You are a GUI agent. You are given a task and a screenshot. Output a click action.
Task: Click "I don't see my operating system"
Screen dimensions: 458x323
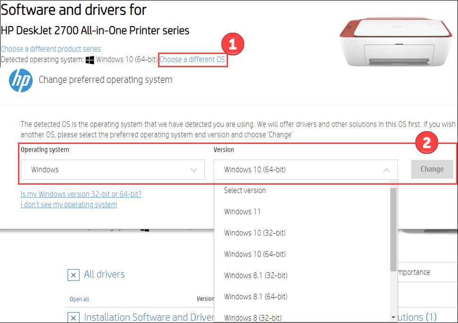click(68, 205)
